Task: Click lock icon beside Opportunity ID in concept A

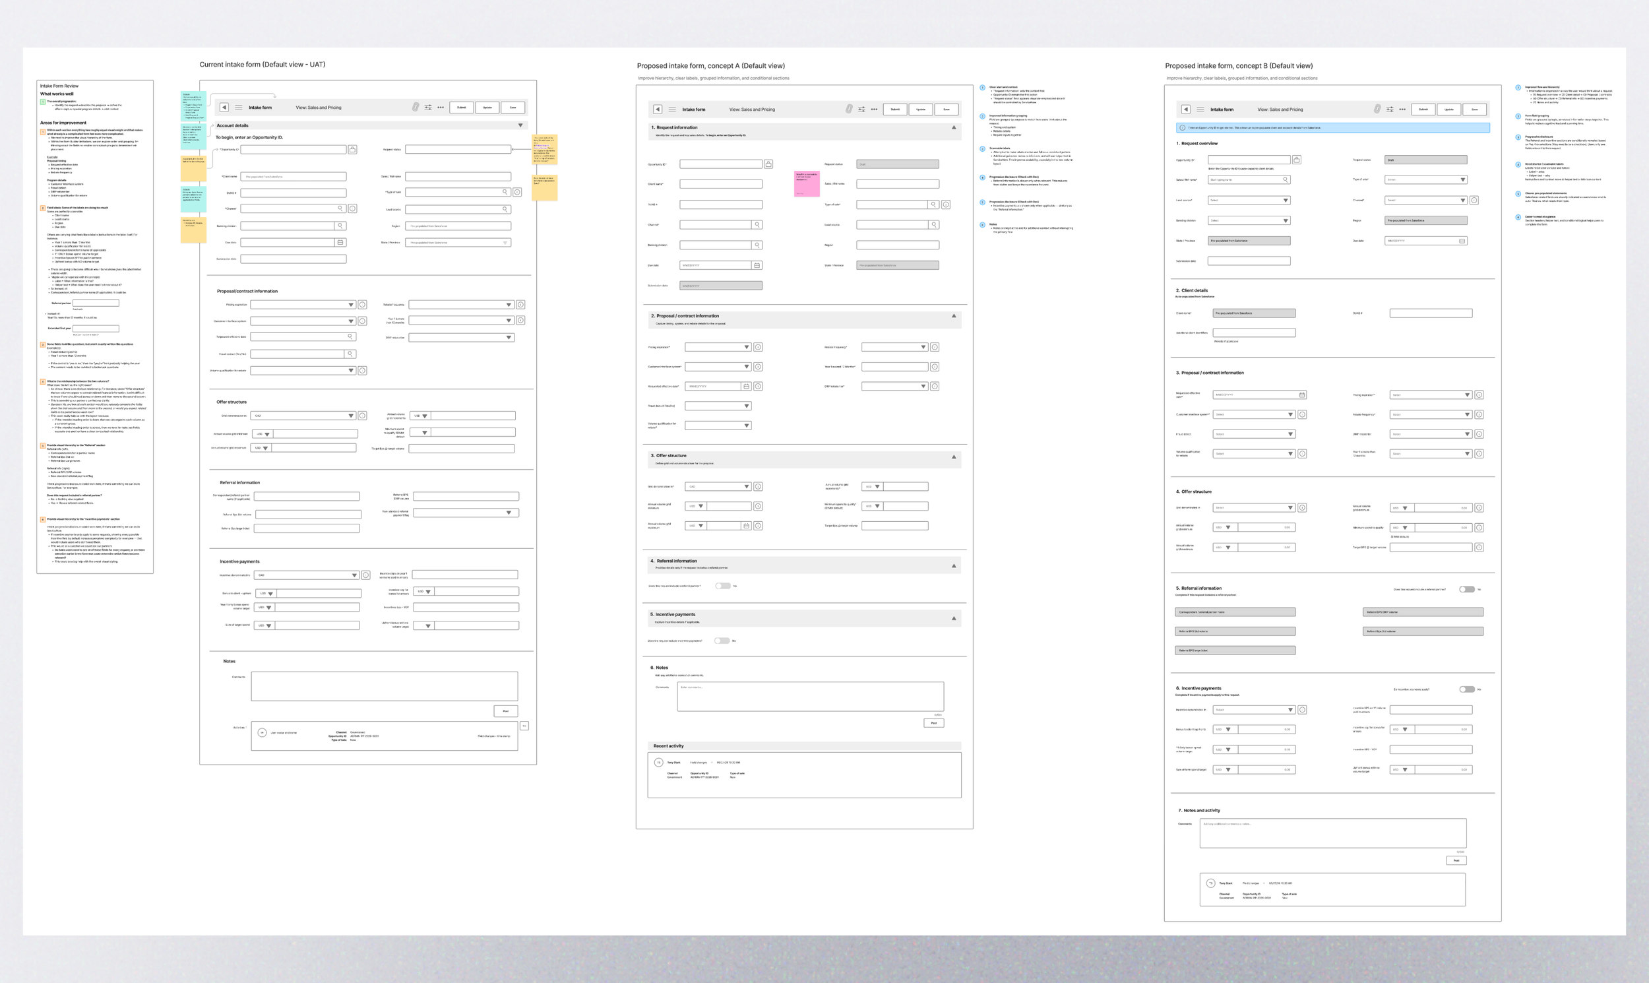Action: (x=768, y=164)
